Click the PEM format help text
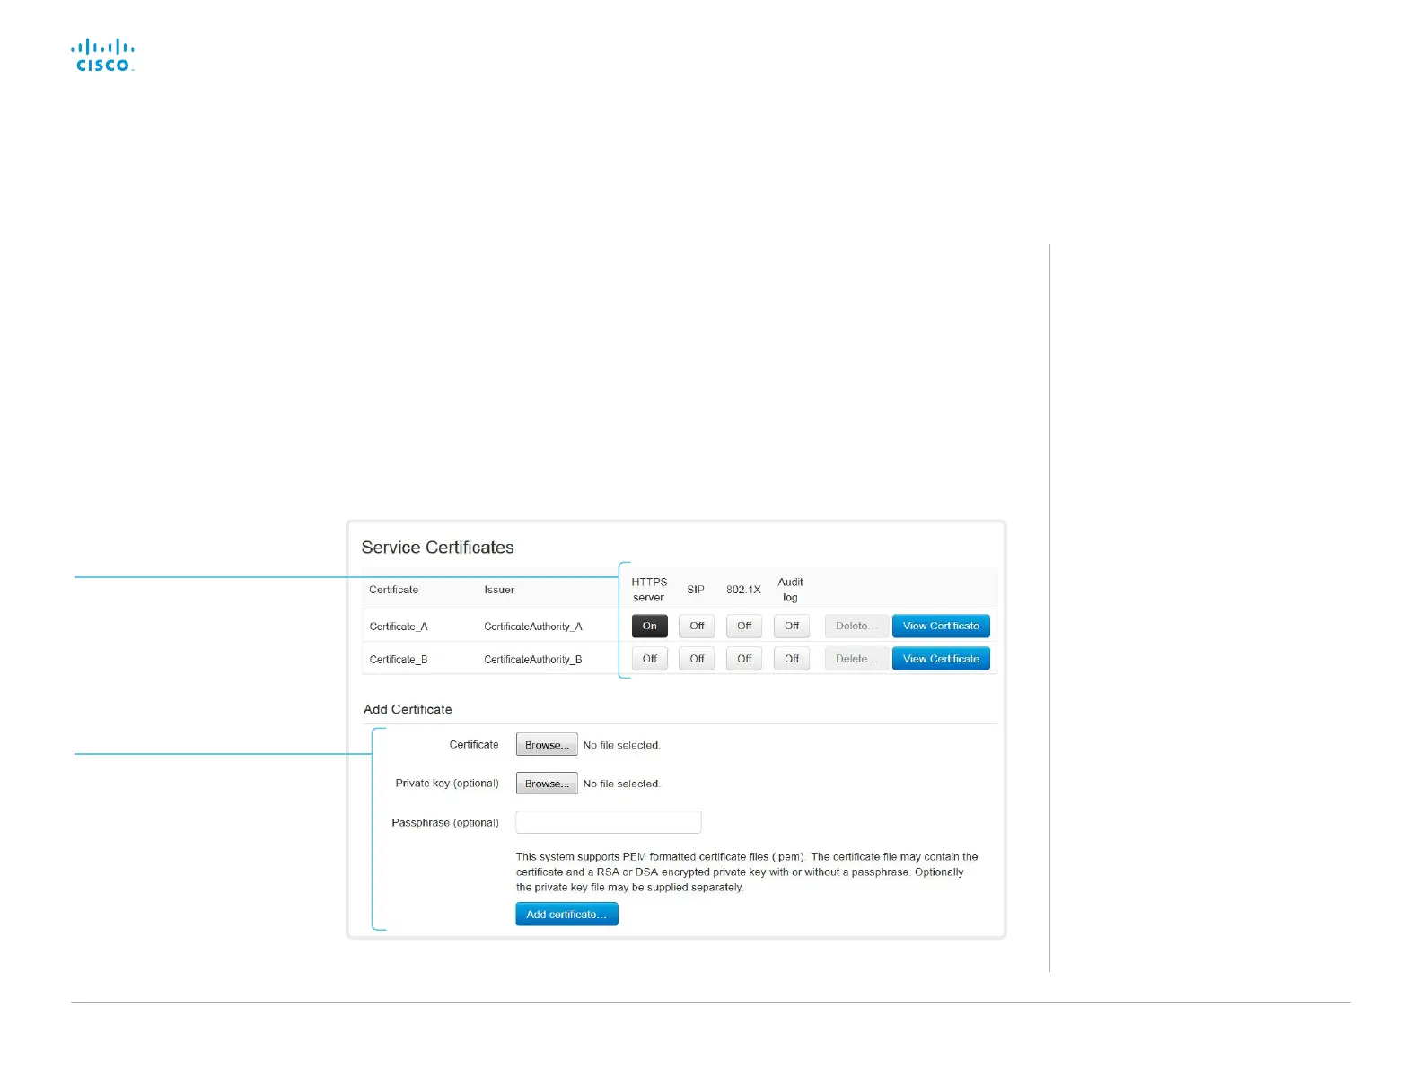 pos(747,872)
